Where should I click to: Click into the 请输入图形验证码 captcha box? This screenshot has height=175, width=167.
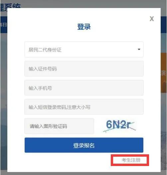pyautogui.click(x=59, y=126)
